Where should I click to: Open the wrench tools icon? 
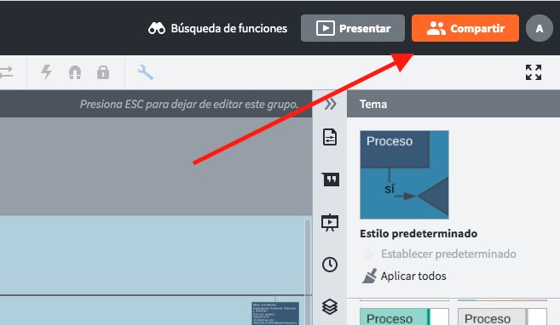146,72
